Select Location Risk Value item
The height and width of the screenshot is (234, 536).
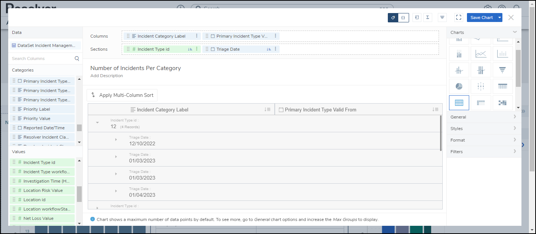[42, 190]
